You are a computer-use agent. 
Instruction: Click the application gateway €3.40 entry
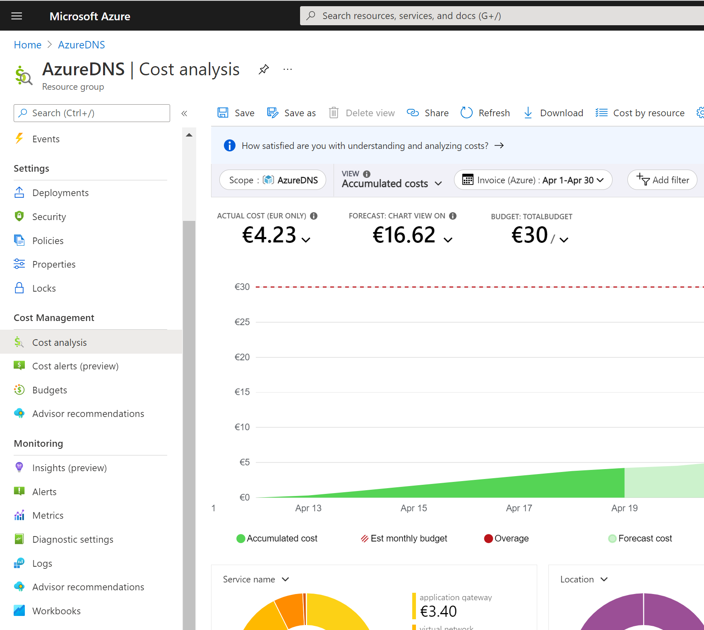pos(453,606)
